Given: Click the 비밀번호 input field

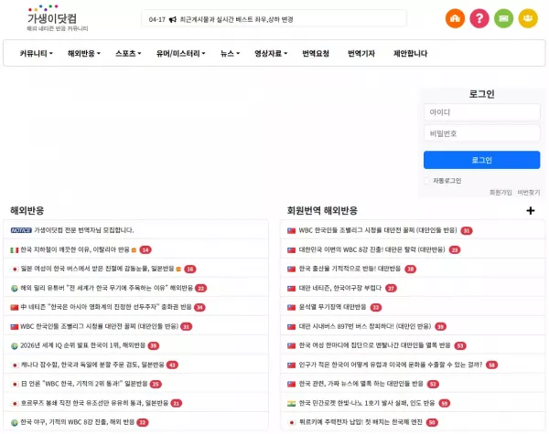Looking at the screenshot, I should [x=482, y=133].
